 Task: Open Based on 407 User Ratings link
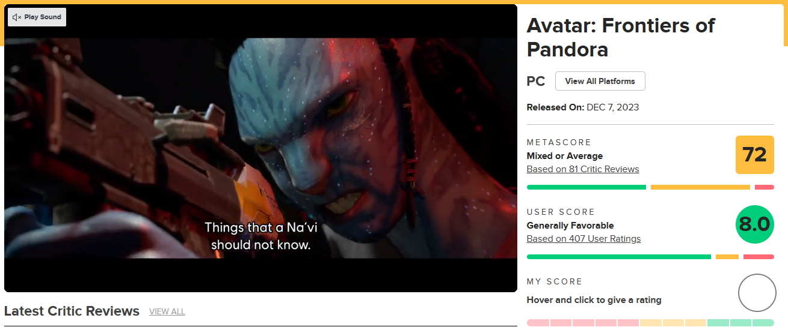(583, 239)
